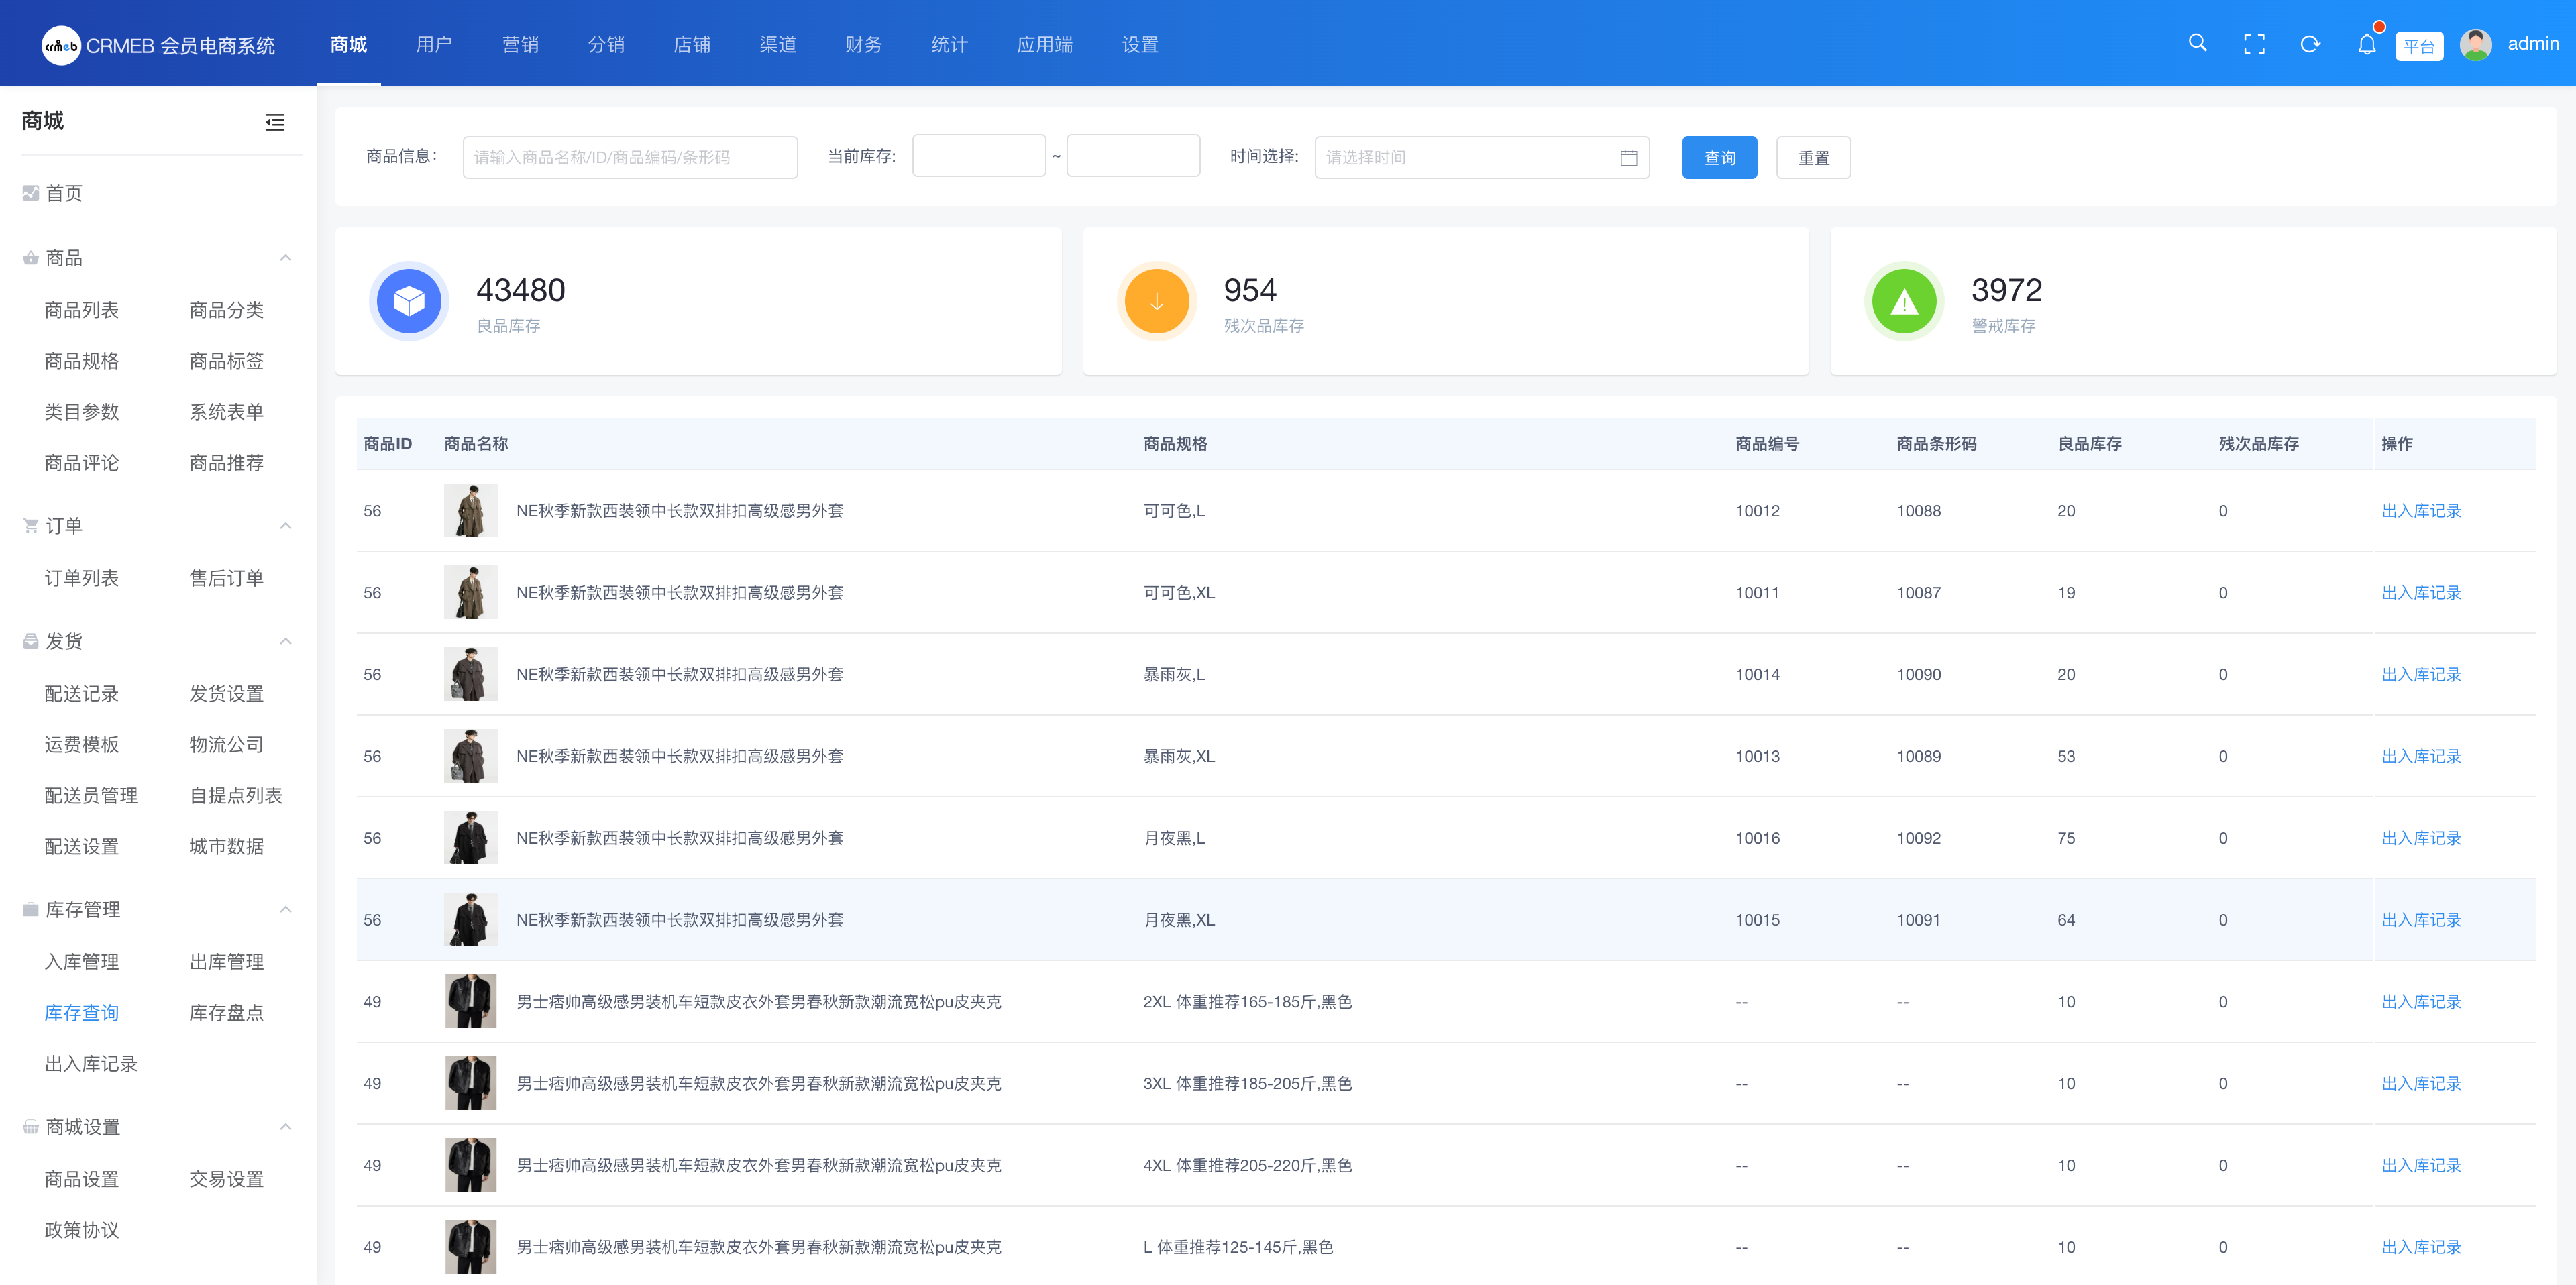Viewport: 2576px width, 1285px height.
Task: Switch to the 营销 top menu
Action: point(520,44)
